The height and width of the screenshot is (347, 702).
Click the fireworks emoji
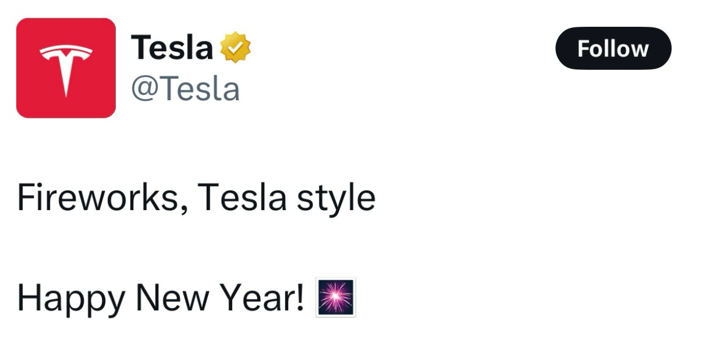click(336, 298)
